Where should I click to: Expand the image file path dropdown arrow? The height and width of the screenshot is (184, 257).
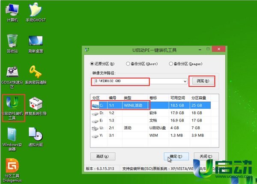(185, 81)
